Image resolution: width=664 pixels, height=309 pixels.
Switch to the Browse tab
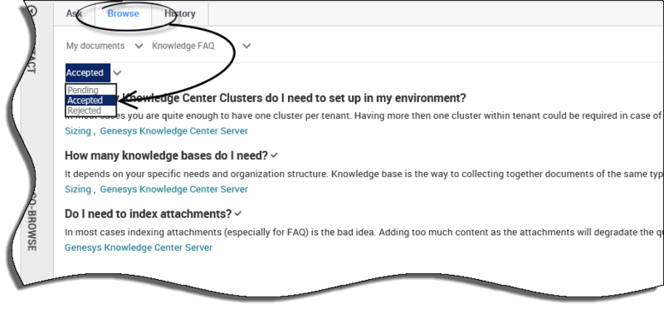pyautogui.click(x=123, y=13)
